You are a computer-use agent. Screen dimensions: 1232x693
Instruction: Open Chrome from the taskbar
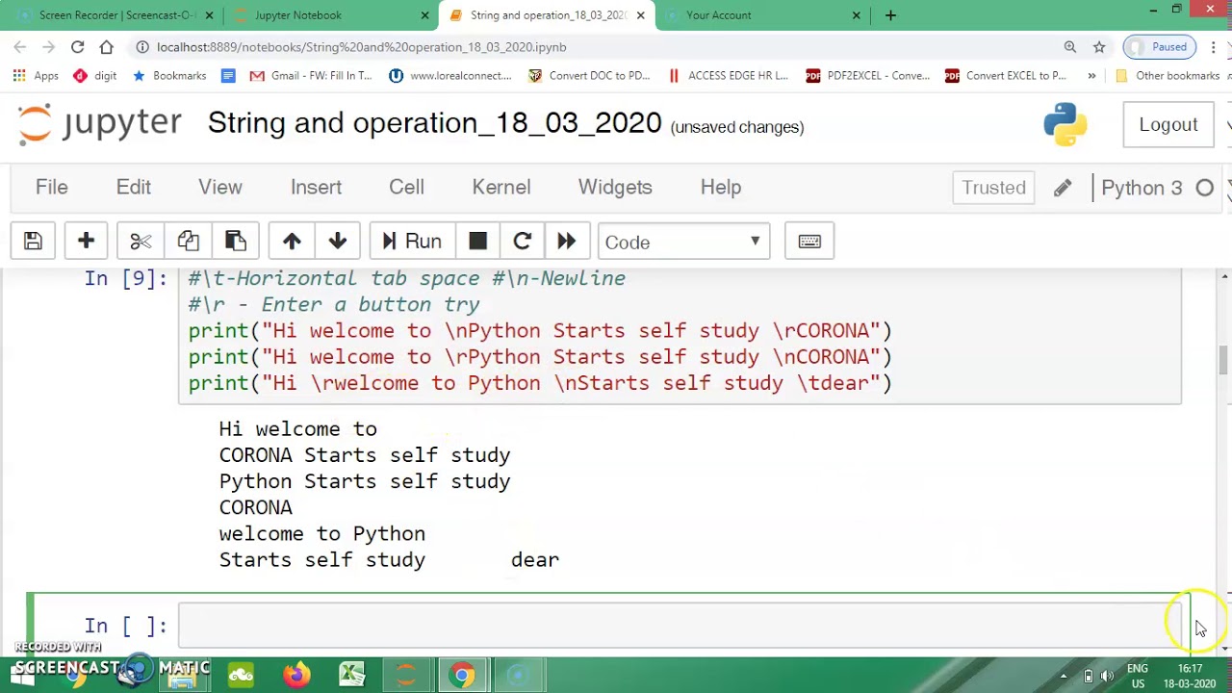tap(463, 675)
